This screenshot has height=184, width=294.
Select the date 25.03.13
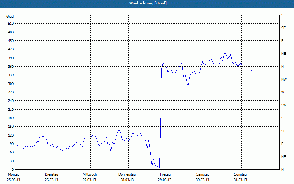pos(14,180)
